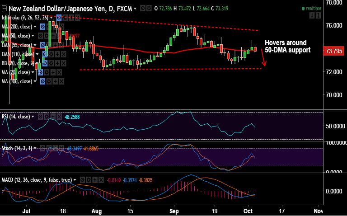Open EMA (110, close) settings gear
The width and height of the screenshot is (347, 216).
pos(51,54)
